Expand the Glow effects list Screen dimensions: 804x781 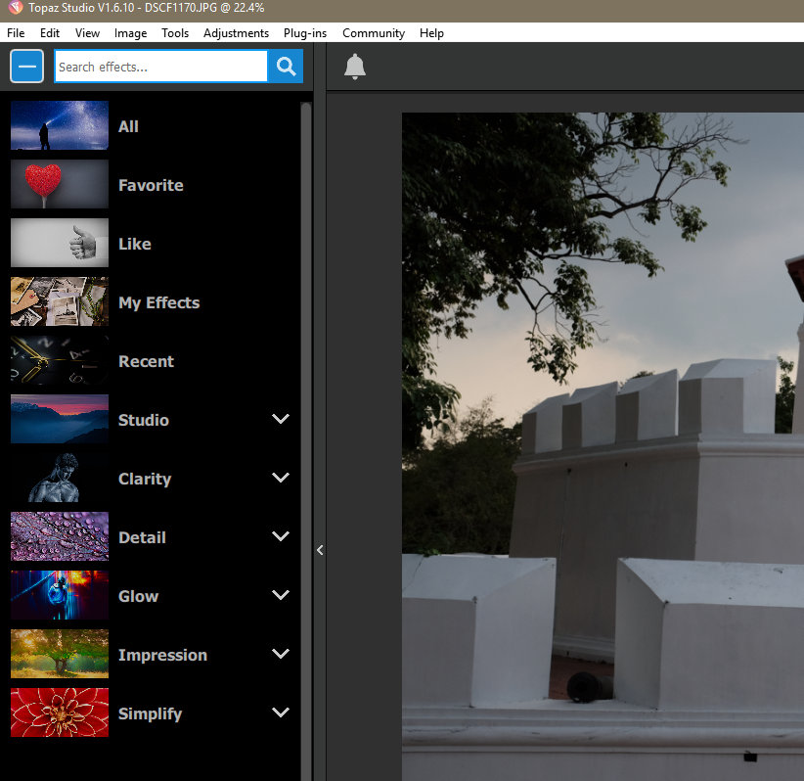(x=281, y=595)
